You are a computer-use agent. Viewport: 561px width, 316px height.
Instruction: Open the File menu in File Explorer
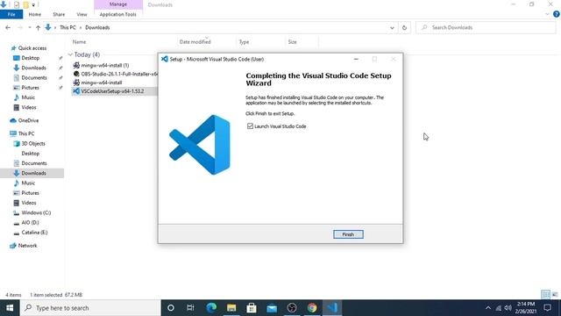(x=11, y=14)
